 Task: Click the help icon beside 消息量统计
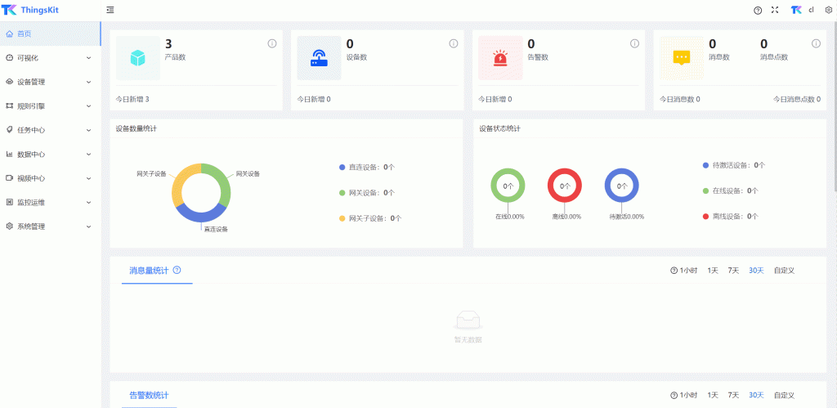177,270
